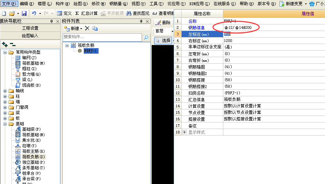This screenshot has width=325, height=184.
Task: Click the grayed Redo icon
Action: (46, 13)
